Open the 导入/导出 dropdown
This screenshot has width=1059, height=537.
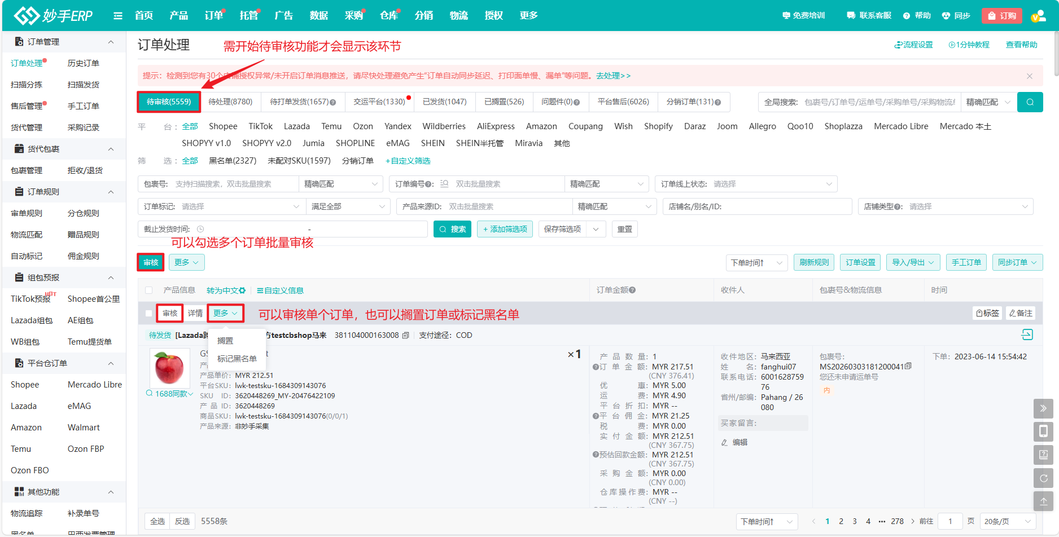(913, 262)
